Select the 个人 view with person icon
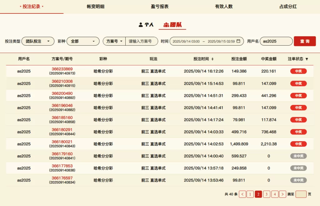The height and width of the screenshot is (206, 320). point(146,25)
